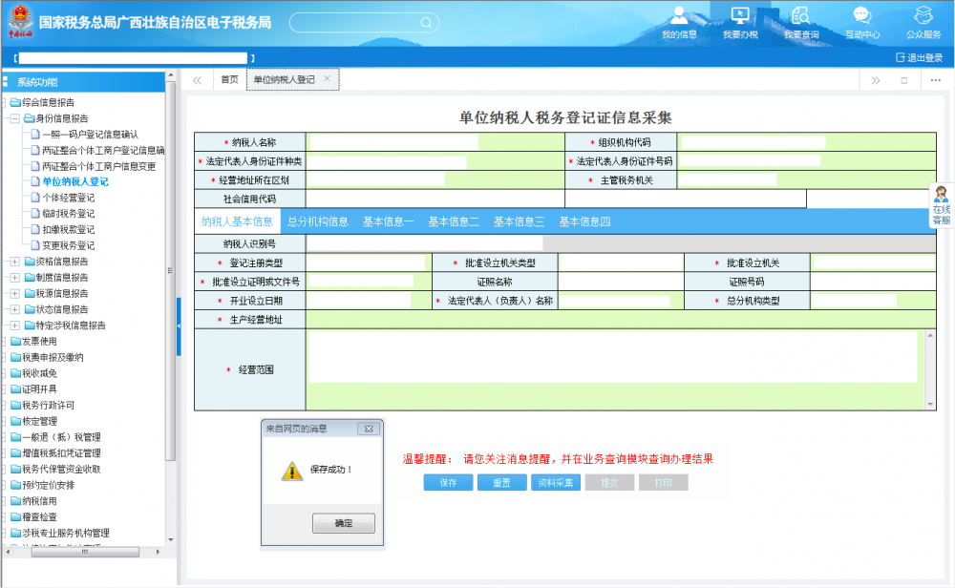955x588 pixels.
Task: Switch to 基本信息二 tab
Action: 454,221
